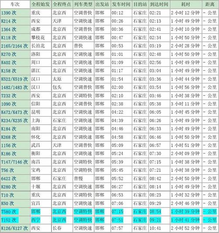Screen dimensions: 219x233
Task: Open train K280 次 link
Action: click(9, 186)
